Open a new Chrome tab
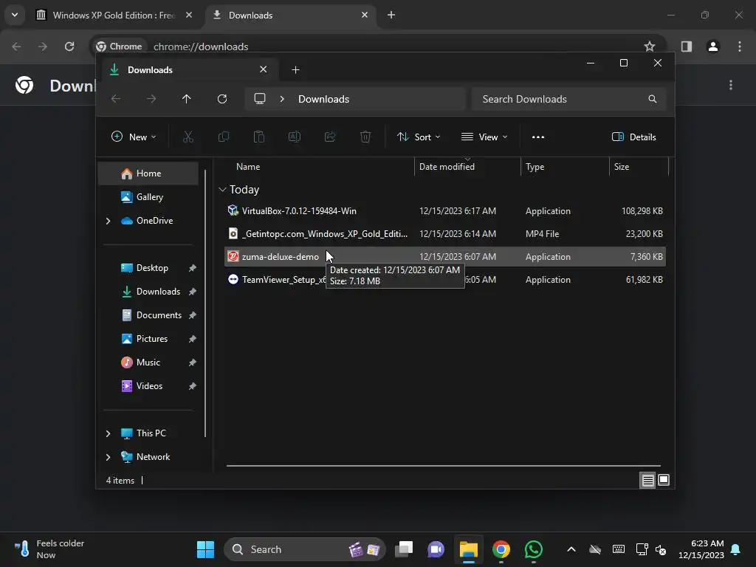The image size is (756, 567). pos(391,15)
